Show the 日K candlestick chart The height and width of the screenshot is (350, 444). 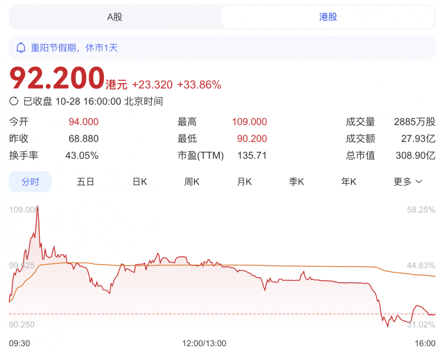[x=140, y=182]
